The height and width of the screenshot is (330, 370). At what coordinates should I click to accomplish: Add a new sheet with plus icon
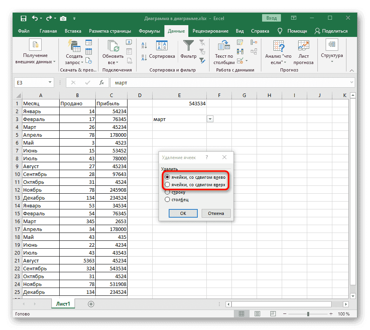(91, 304)
